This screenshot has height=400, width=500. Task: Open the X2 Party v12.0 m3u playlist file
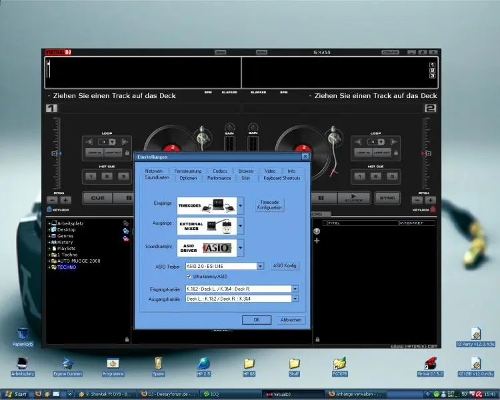(x=476, y=333)
